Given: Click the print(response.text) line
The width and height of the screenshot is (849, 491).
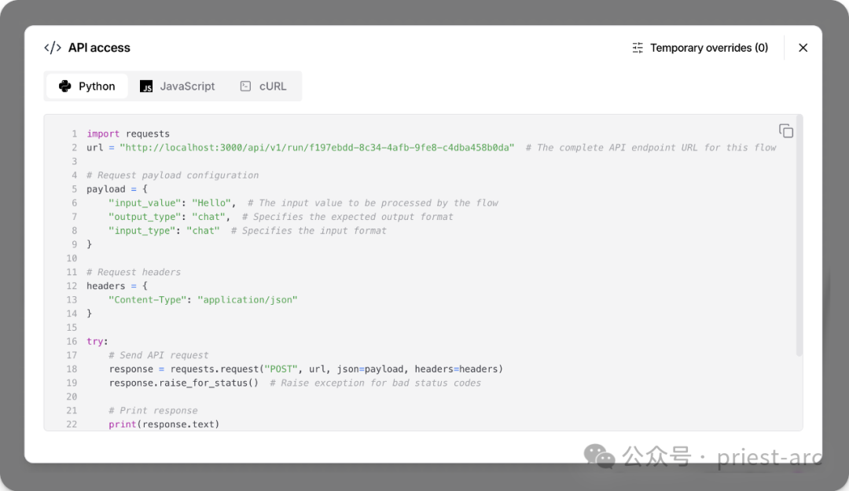Looking at the screenshot, I should (x=164, y=424).
